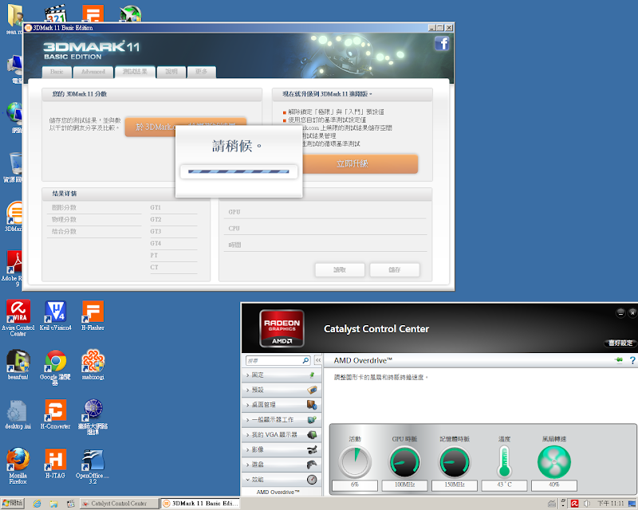
Task: Click the green pin page icon in Overdrive header
Action: point(619,359)
